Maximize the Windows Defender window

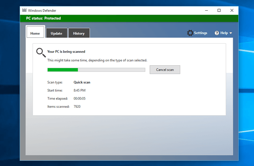tap(219, 10)
